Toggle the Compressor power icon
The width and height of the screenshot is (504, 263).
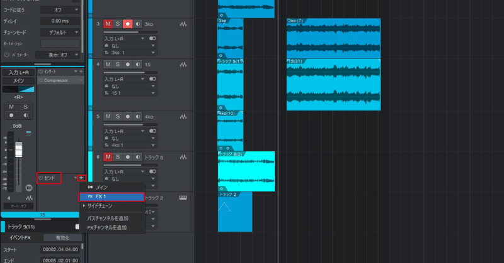pos(41,80)
